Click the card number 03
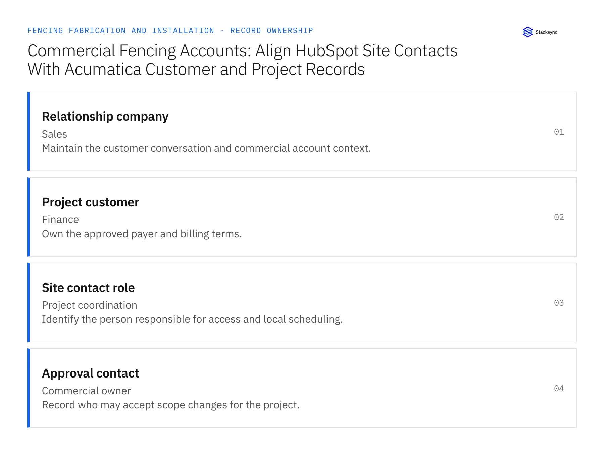Image resolution: width=604 pixels, height=453 pixels. click(559, 303)
